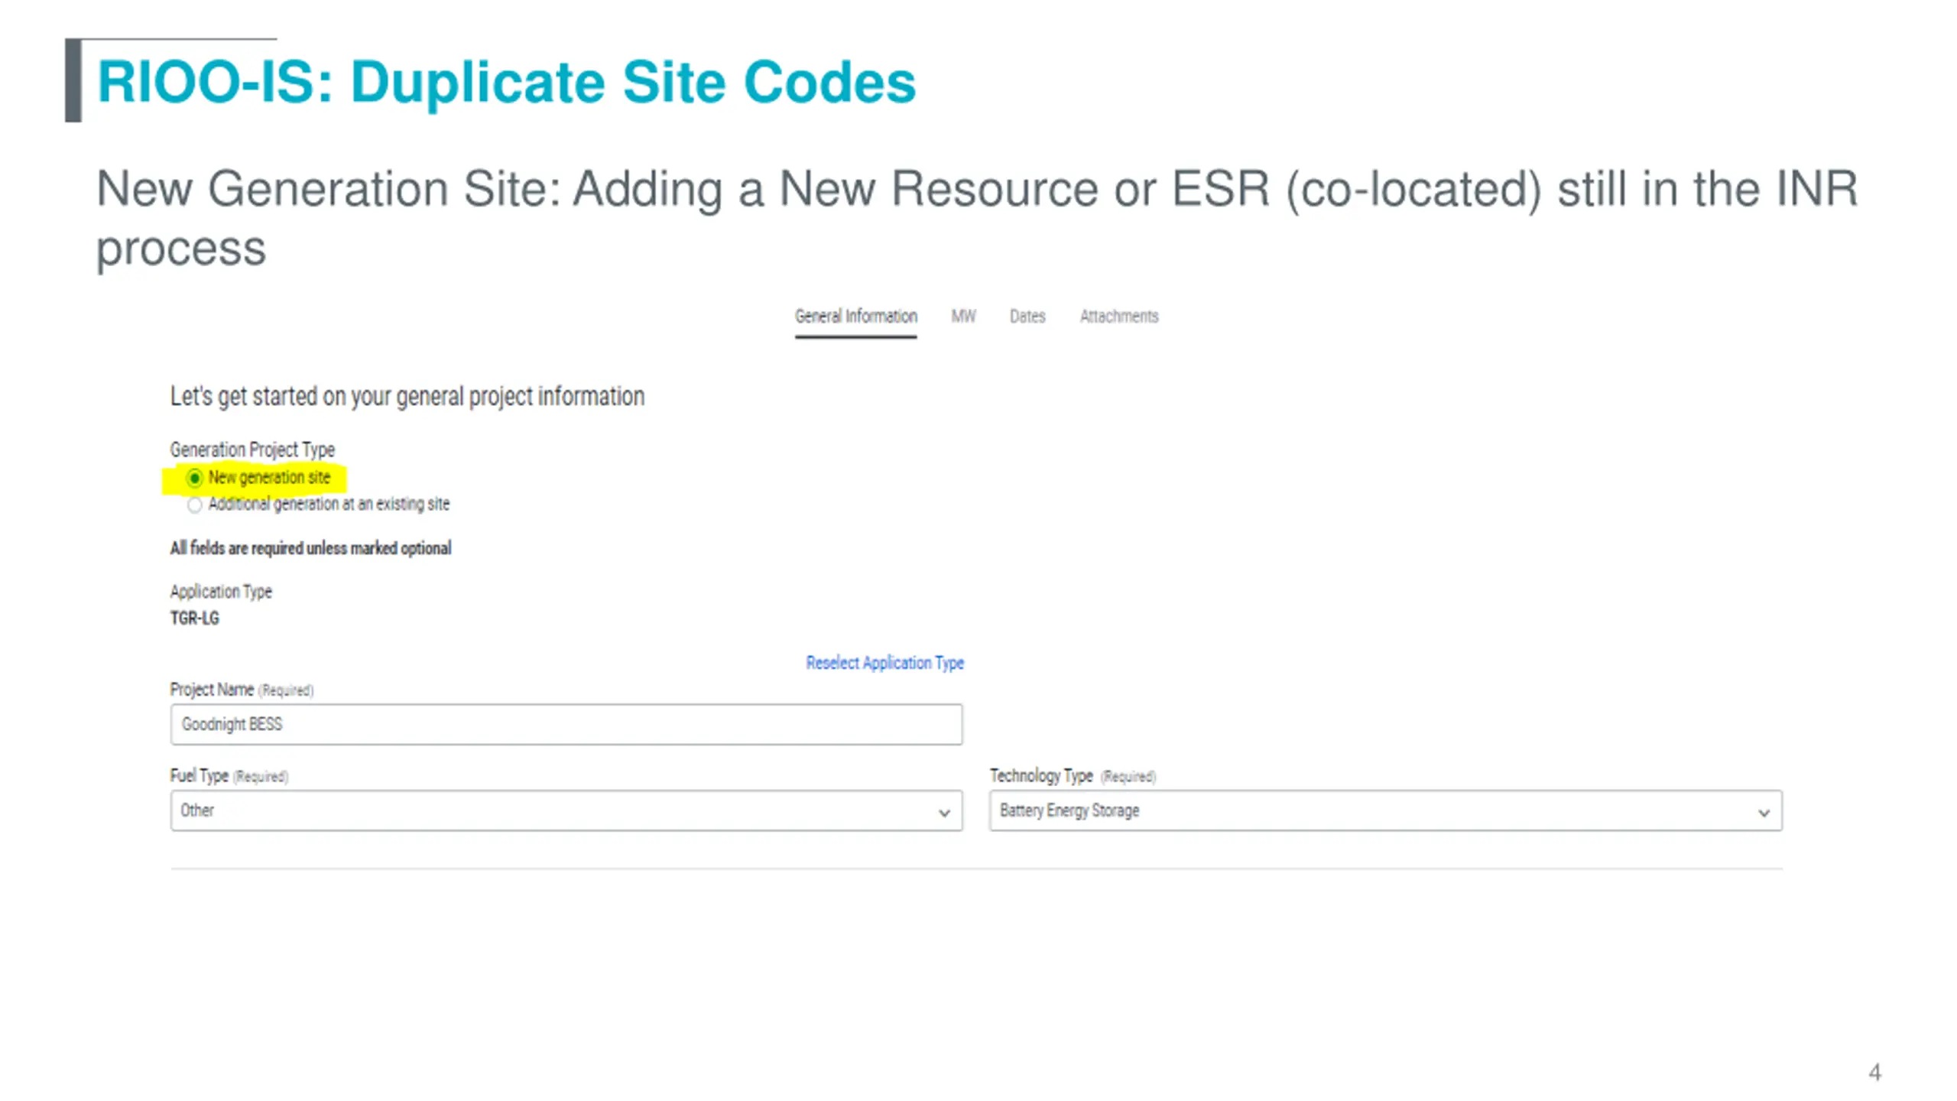
Task: Click the Reselect Application Type link
Action: click(884, 663)
